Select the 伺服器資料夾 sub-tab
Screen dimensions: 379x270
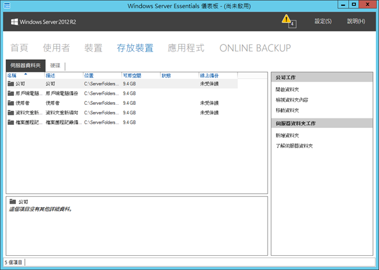coord(25,66)
